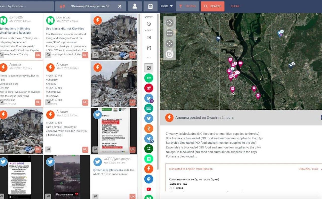The image size is (322, 199).
Task: Select the circle draw tool on map
Action: [170, 44]
